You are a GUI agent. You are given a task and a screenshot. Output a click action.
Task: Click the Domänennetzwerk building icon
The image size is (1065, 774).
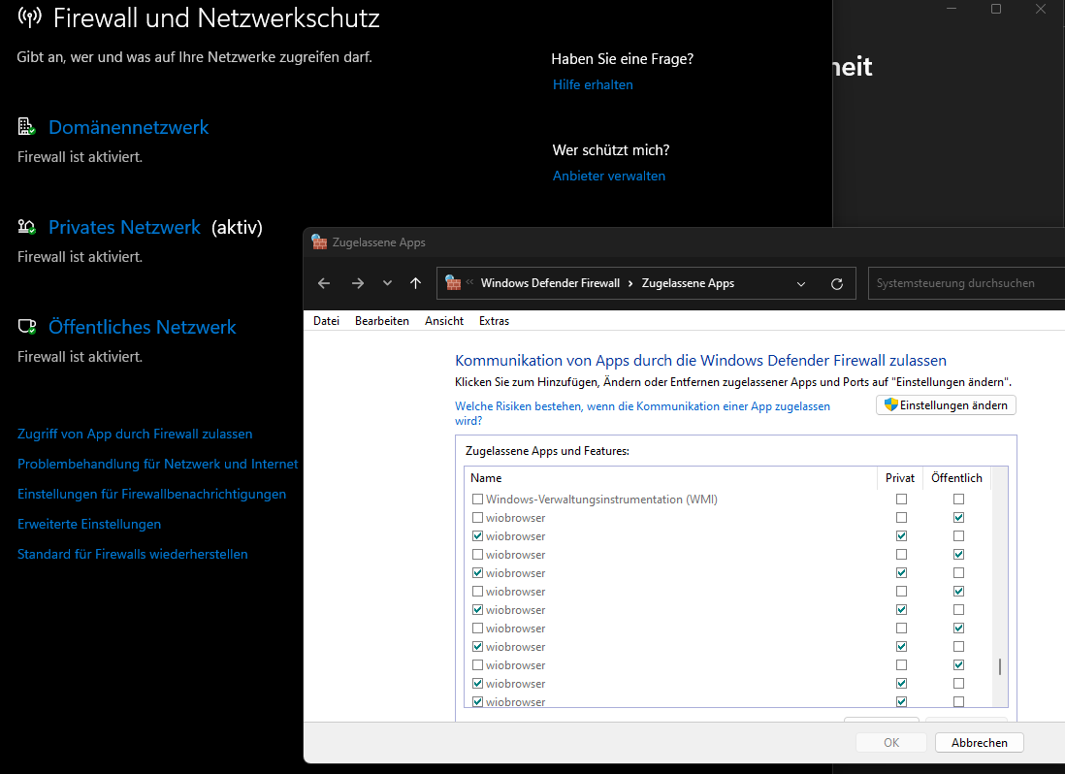tap(26, 127)
